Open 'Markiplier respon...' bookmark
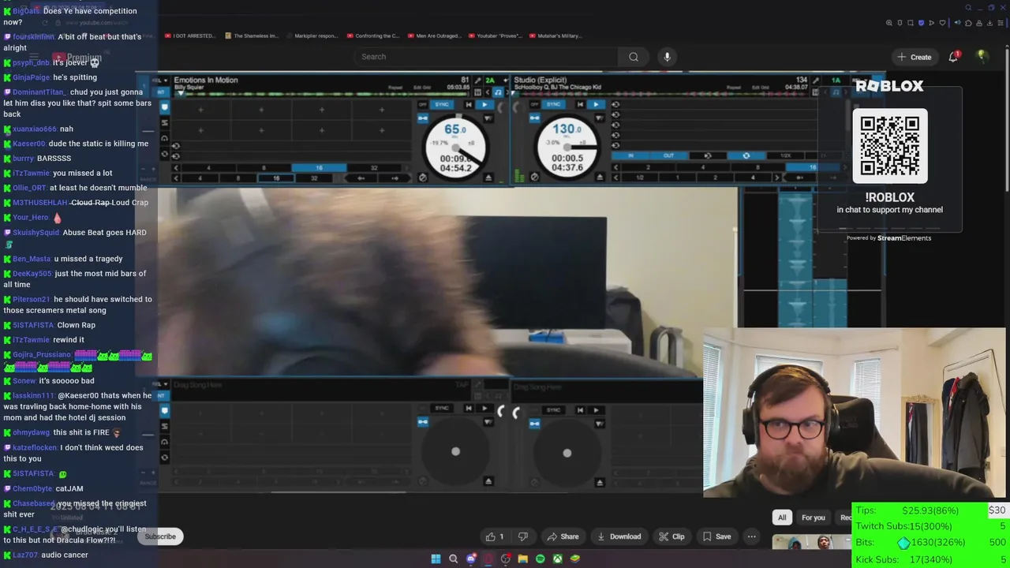Image resolution: width=1010 pixels, height=568 pixels. click(311, 35)
